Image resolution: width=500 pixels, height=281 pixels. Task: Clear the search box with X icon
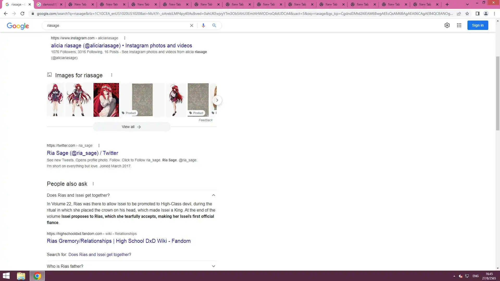pyautogui.click(x=192, y=25)
